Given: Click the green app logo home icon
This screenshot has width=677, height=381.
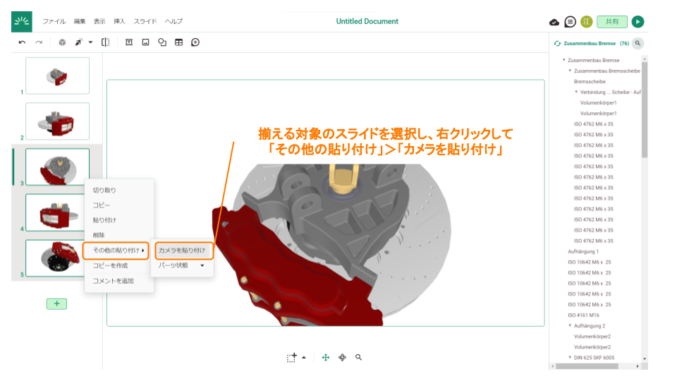Looking at the screenshot, I should click(22, 22).
